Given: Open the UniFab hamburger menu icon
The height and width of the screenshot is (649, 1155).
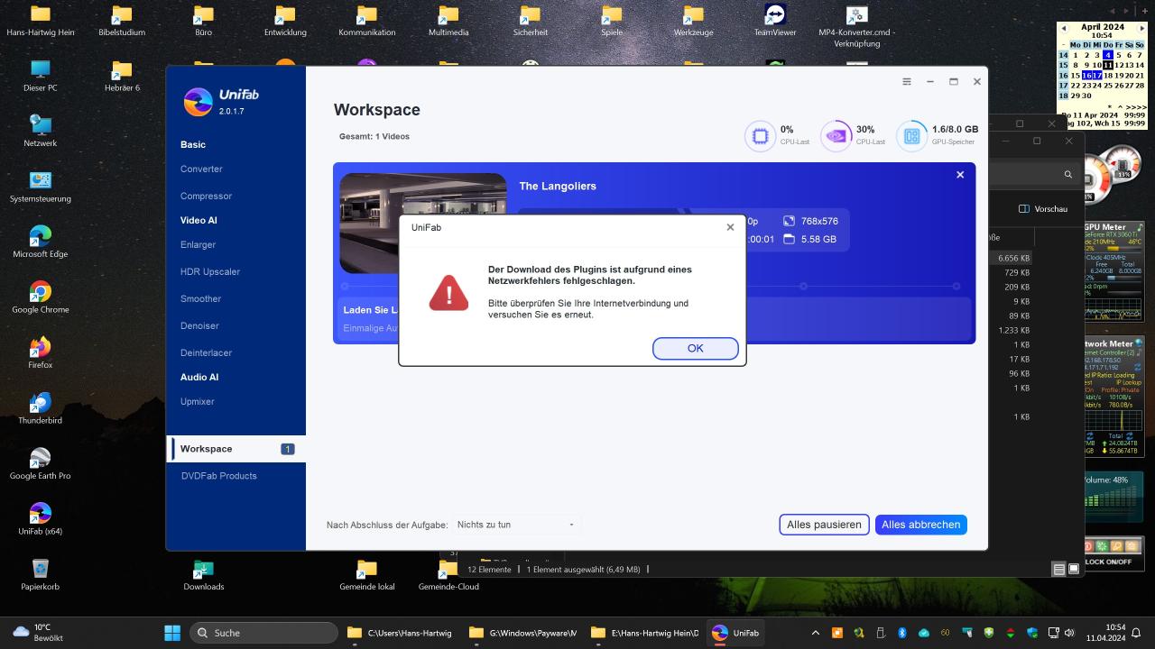Looking at the screenshot, I should [907, 82].
